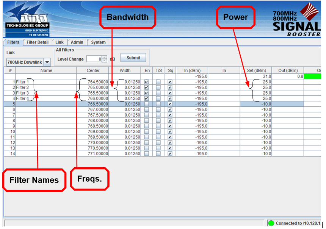This screenshot has width=326, height=229.
Task: Select the Filter 4 name cell
Action: pyautogui.click(x=46, y=98)
